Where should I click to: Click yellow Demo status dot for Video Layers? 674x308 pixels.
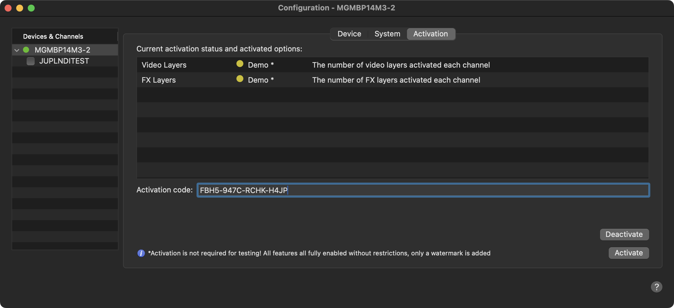(x=240, y=64)
